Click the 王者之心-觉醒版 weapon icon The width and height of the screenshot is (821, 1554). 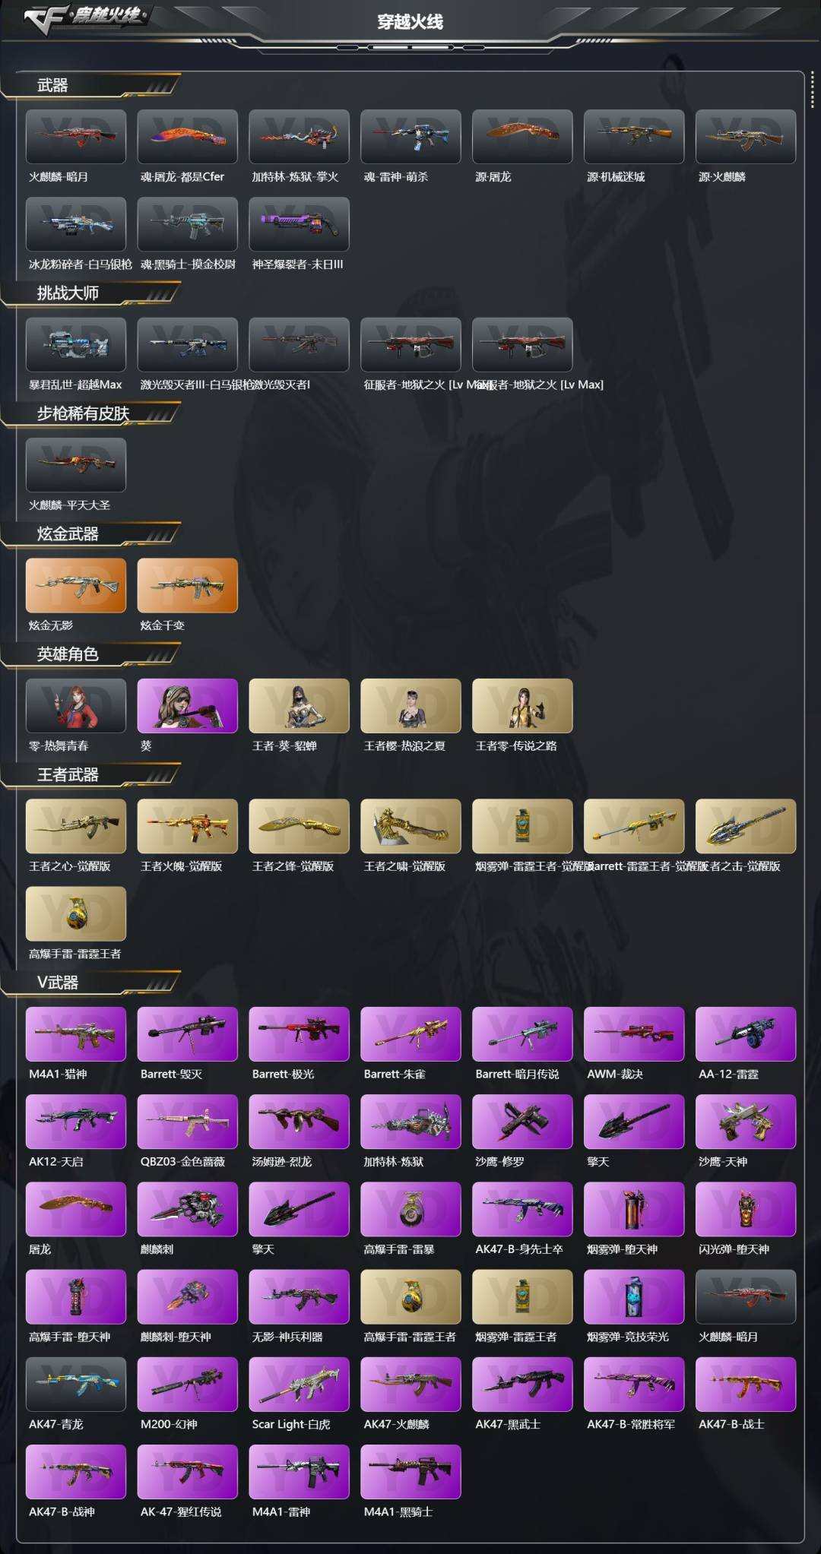[x=76, y=826]
